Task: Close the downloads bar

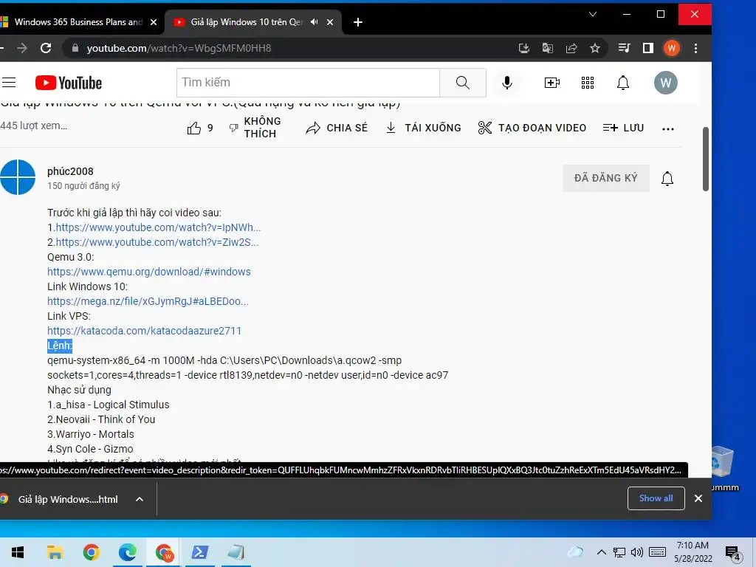Action: tap(698, 498)
